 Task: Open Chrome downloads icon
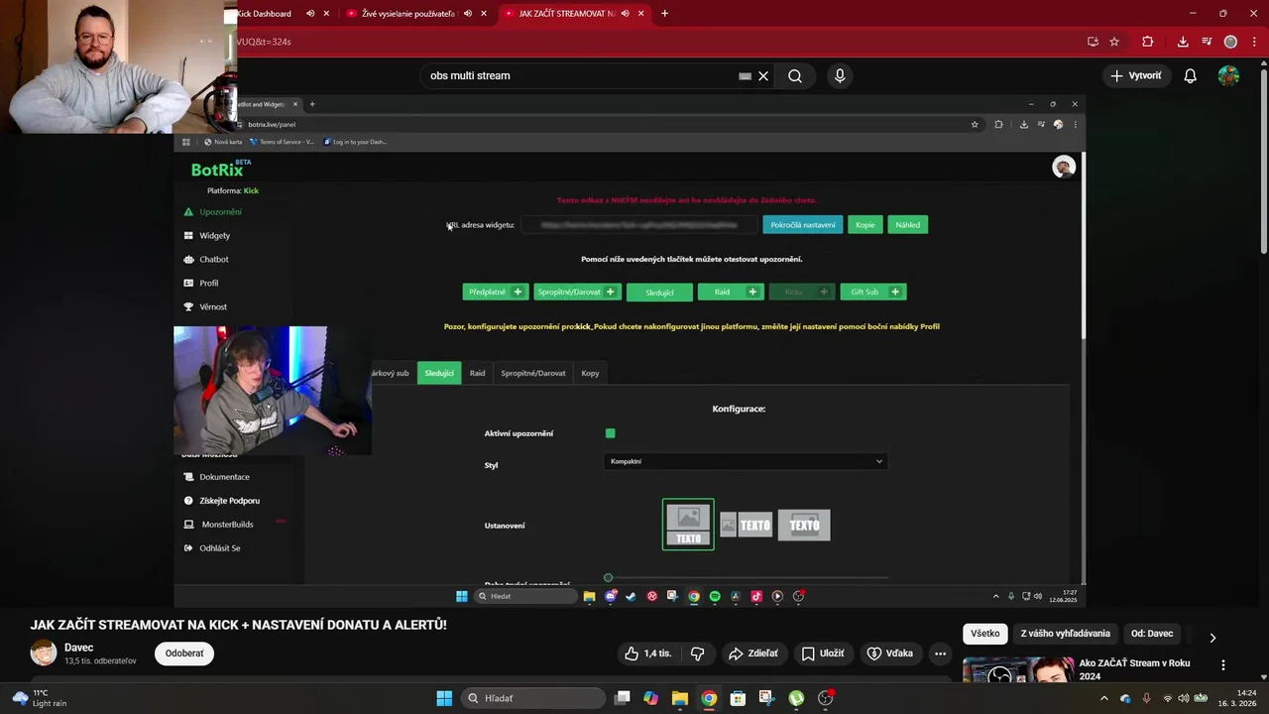[x=1183, y=42]
